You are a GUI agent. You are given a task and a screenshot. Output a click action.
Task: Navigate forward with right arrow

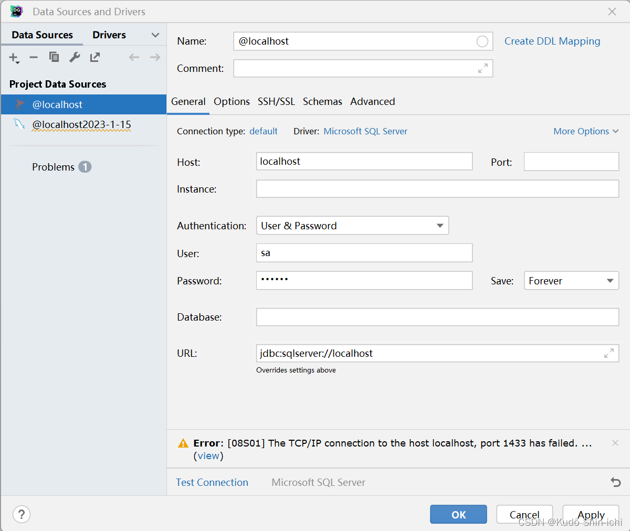coord(155,57)
